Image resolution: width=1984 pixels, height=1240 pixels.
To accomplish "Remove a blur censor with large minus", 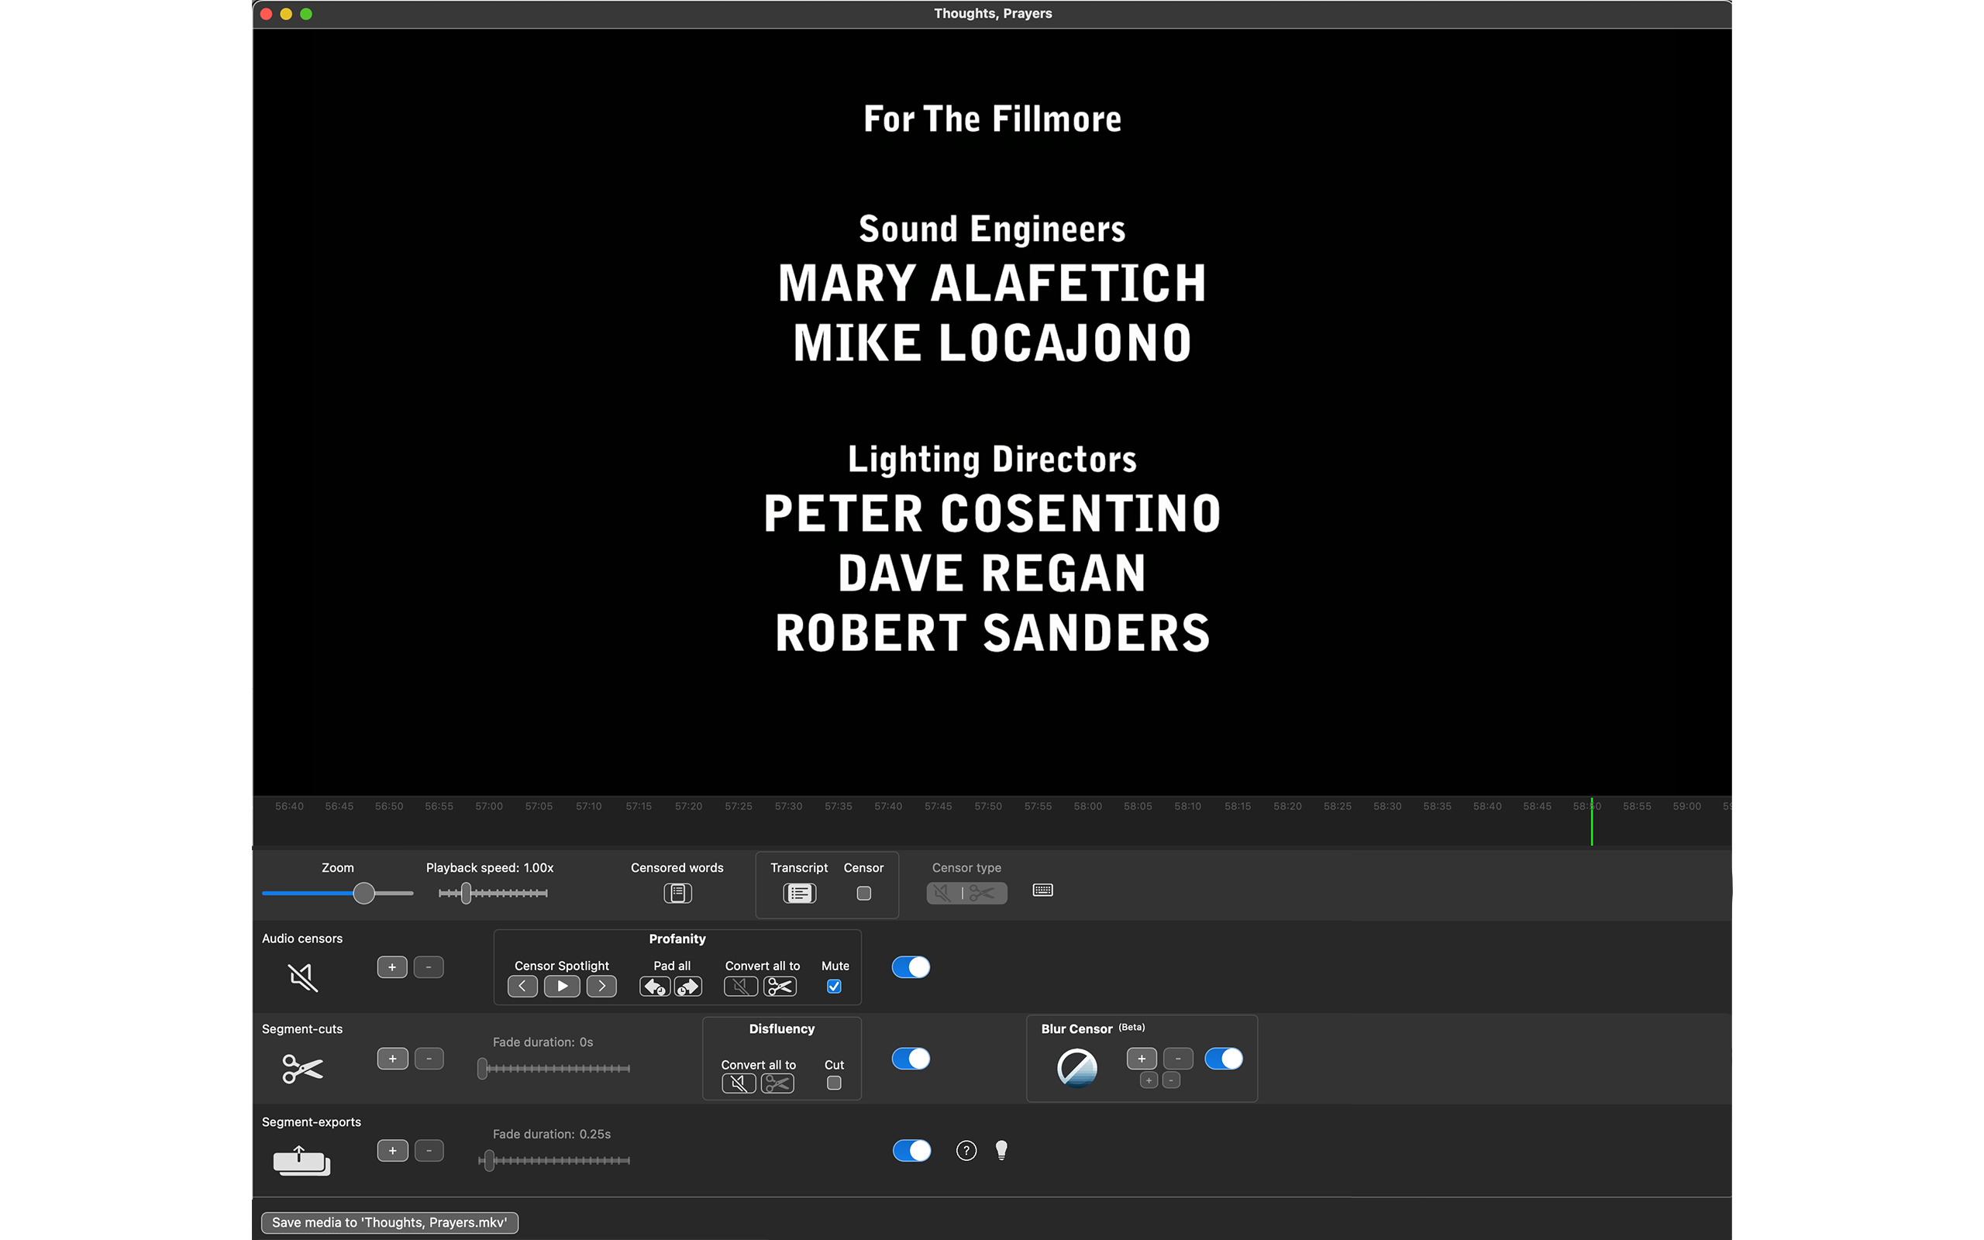I will [x=1178, y=1059].
